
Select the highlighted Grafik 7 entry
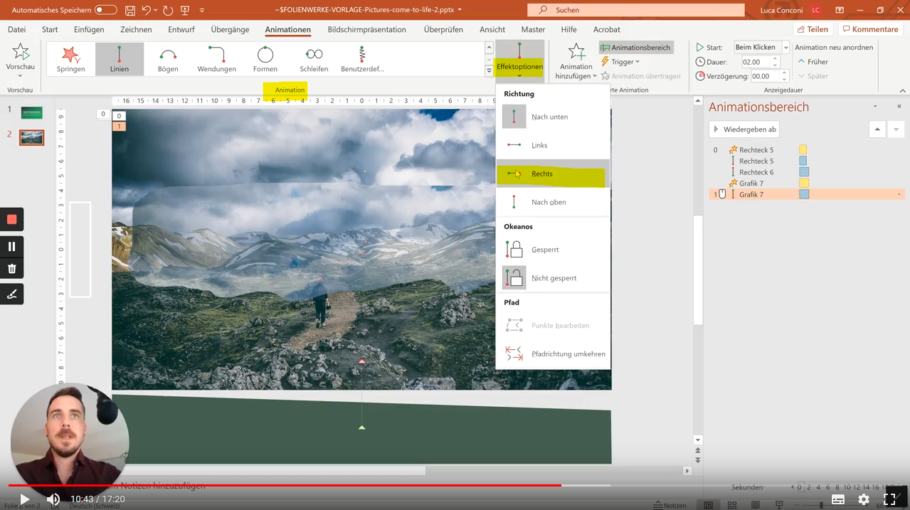pyautogui.click(x=807, y=194)
